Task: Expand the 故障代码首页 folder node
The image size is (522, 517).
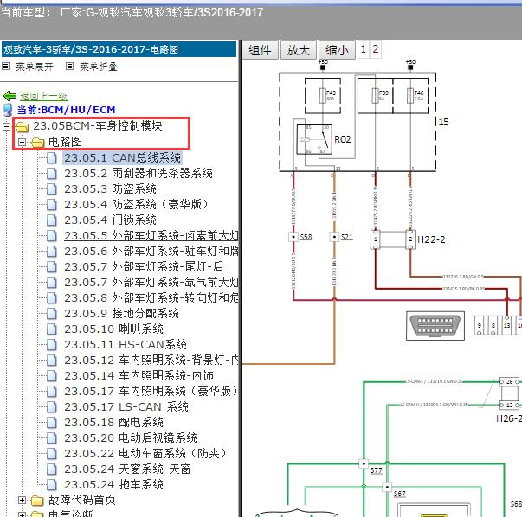Action: (22, 500)
